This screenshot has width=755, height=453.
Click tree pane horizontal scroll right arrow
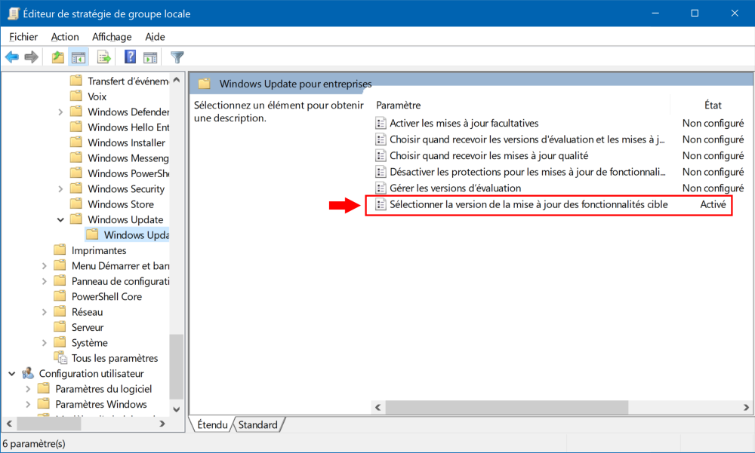(x=162, y=424)
